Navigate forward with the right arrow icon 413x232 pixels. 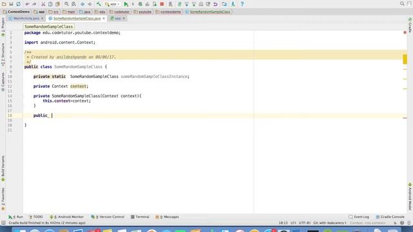[90, 4]
